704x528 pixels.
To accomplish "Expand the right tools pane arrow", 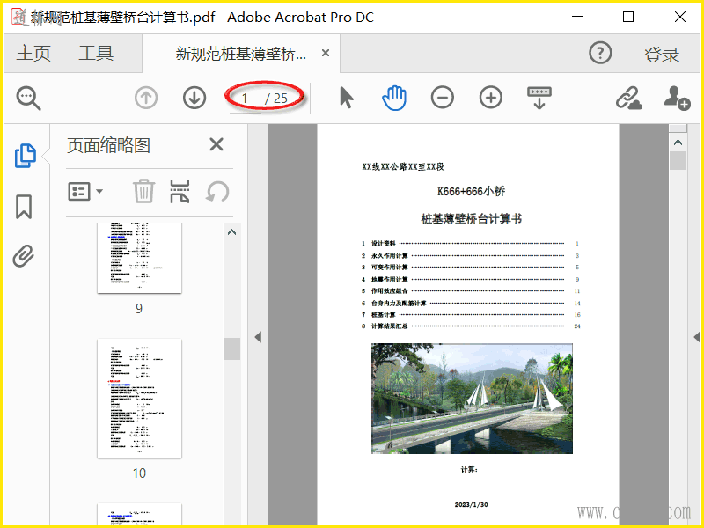I will coord(697,337).
